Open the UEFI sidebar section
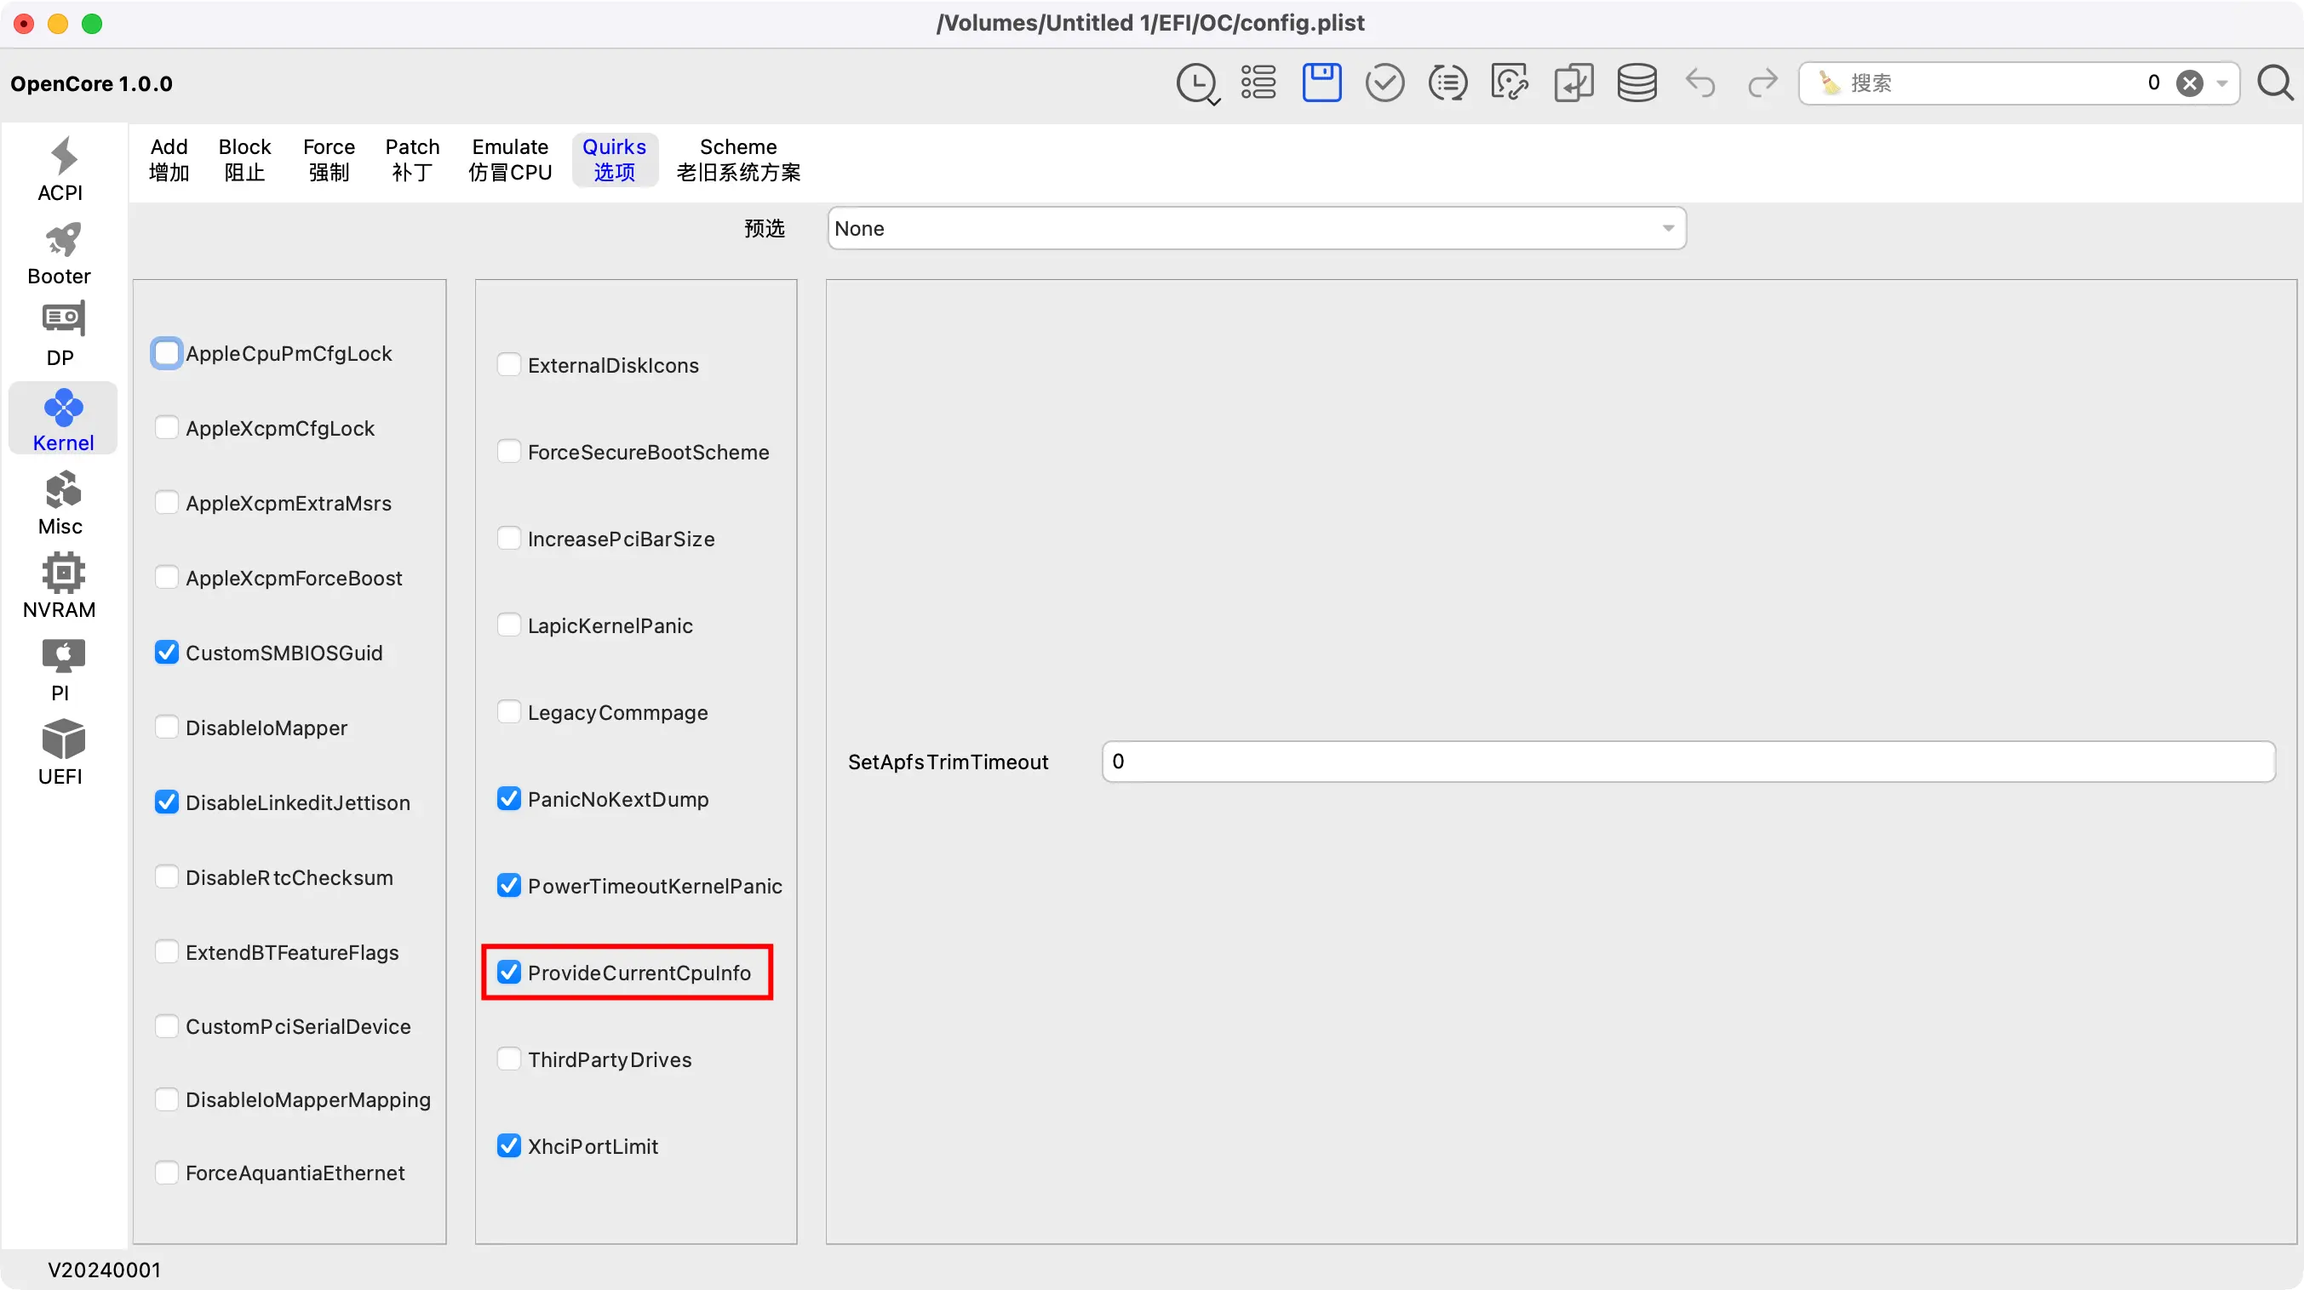Screen dimensions: 2304x1290 (60, 753)
